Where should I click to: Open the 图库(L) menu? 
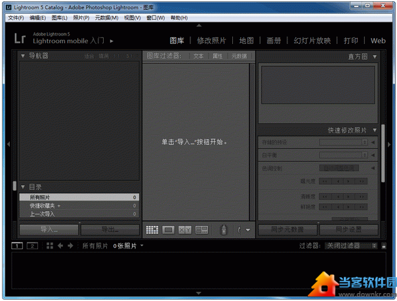59,18
